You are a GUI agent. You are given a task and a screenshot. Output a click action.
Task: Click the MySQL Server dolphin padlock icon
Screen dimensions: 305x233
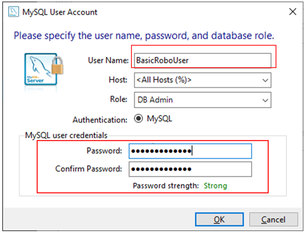[x=43, y=69]
